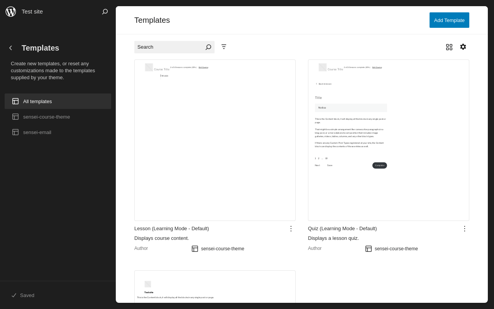Filter by sensei-email in sidebar

pyautogui.click(x=58, y=132)
